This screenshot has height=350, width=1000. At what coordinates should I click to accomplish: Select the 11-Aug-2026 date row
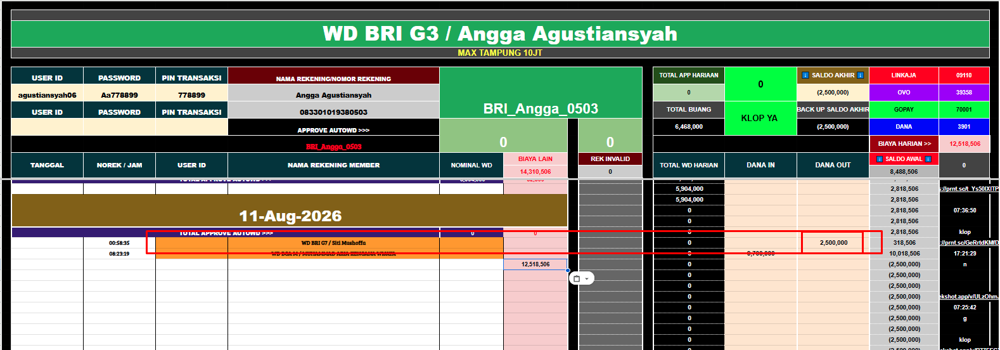click(290, 211)
